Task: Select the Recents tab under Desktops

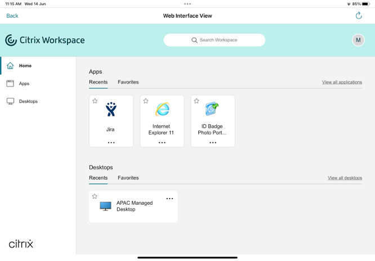Action: pos(99,178)
